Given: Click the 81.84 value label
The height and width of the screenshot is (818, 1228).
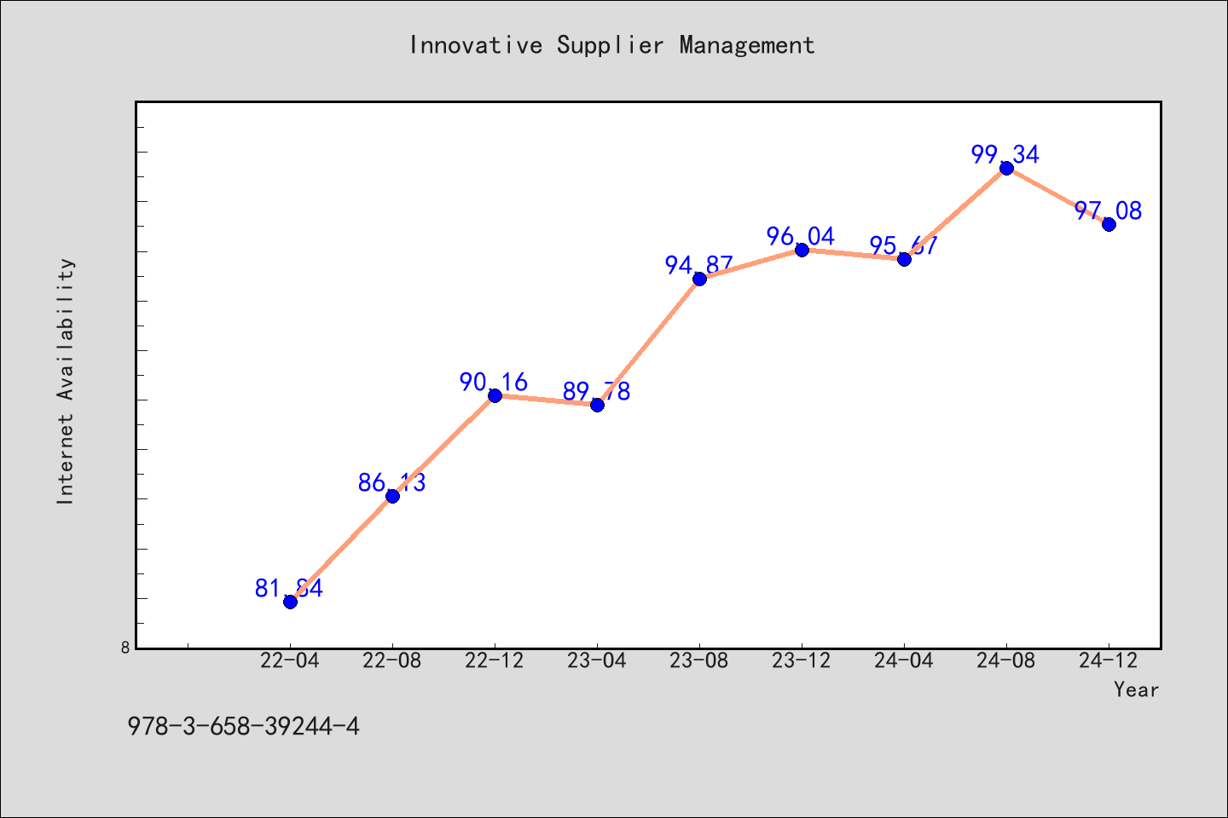Looking at the screenshot, I should (x=289, y=588).
